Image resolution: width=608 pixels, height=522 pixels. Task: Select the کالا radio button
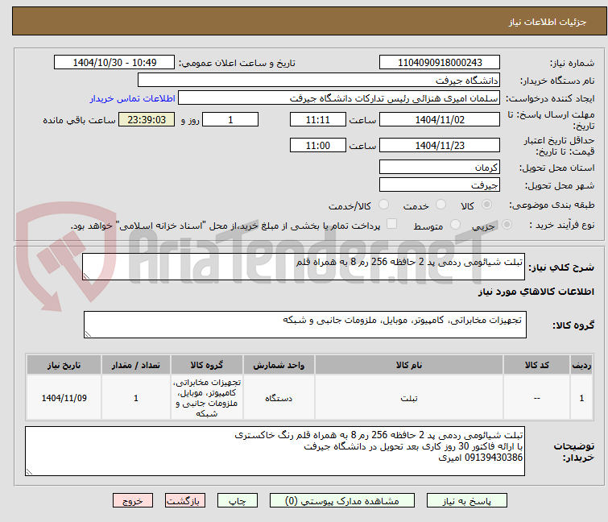(x=486, y=205)
